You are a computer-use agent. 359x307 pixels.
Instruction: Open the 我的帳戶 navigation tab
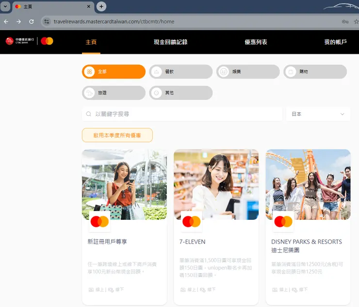click(335, 42)
